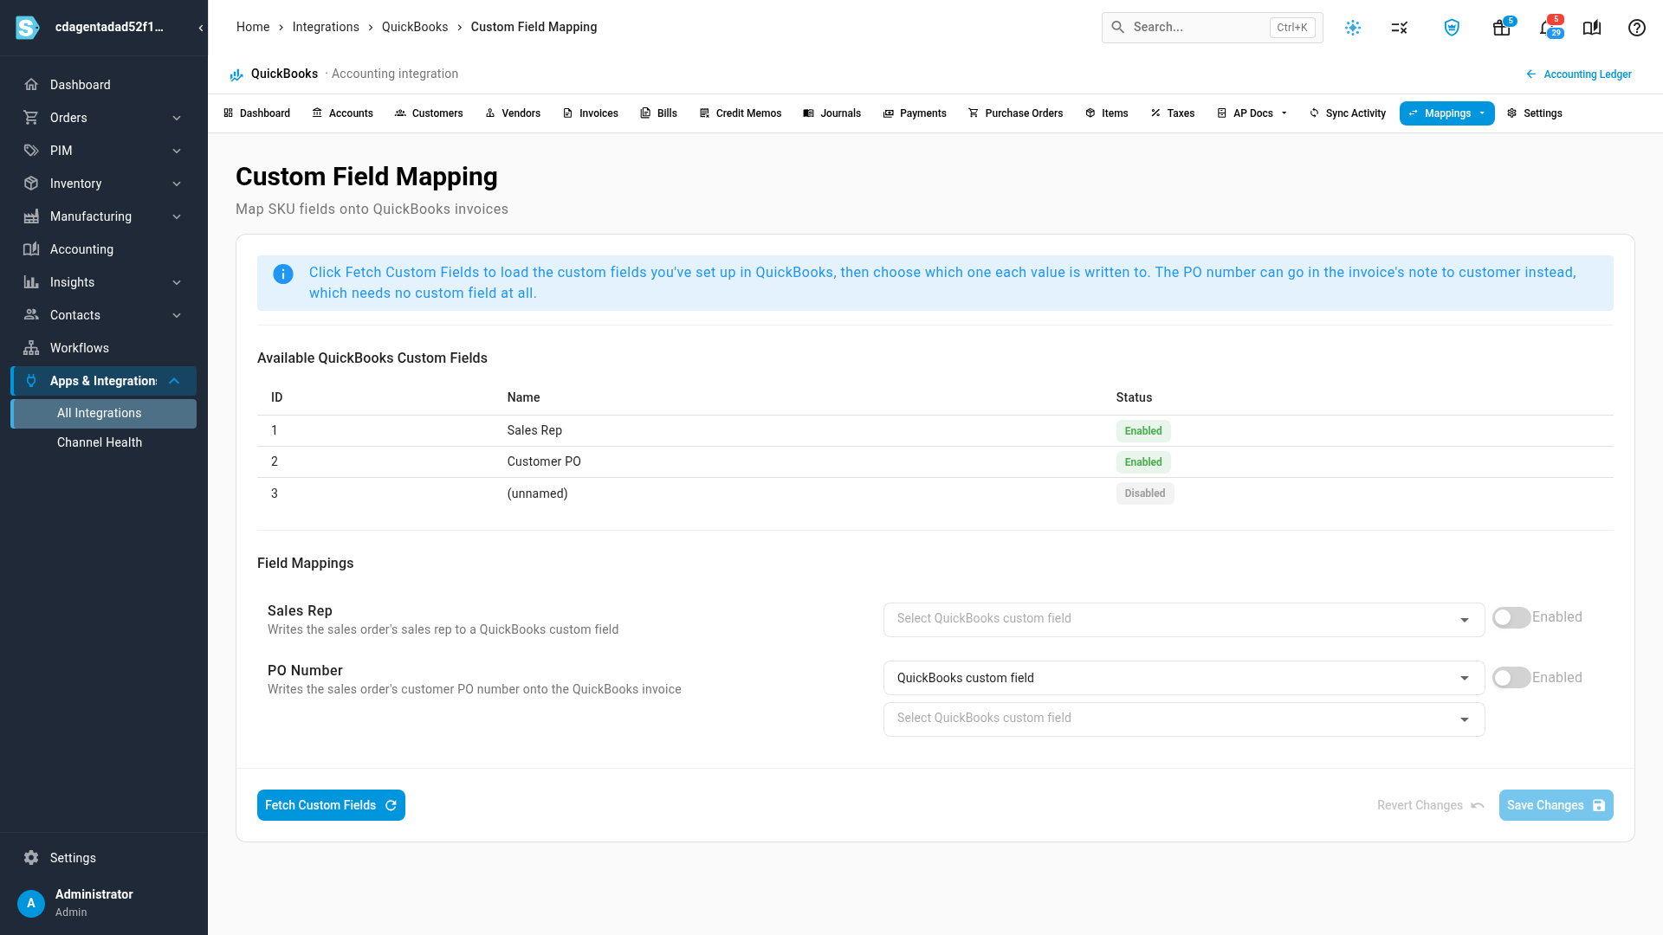Image resolution: width=1663 pixels, height=935 pixels.
Task: Expand the PIM menu chevron
Action: tap(177, 151)
